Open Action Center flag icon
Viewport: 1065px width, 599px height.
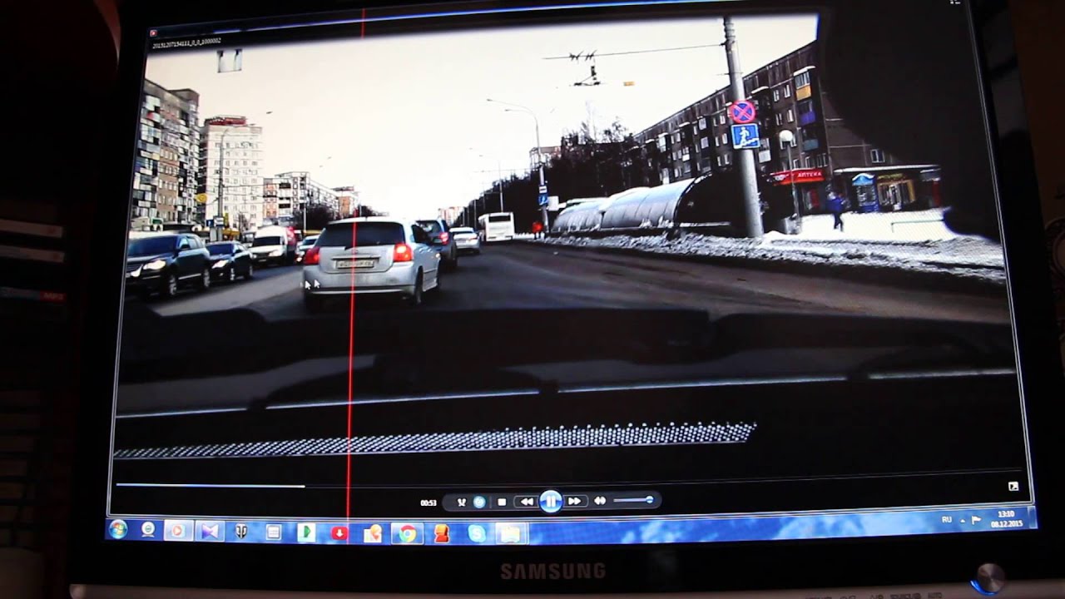pos(976,519)
